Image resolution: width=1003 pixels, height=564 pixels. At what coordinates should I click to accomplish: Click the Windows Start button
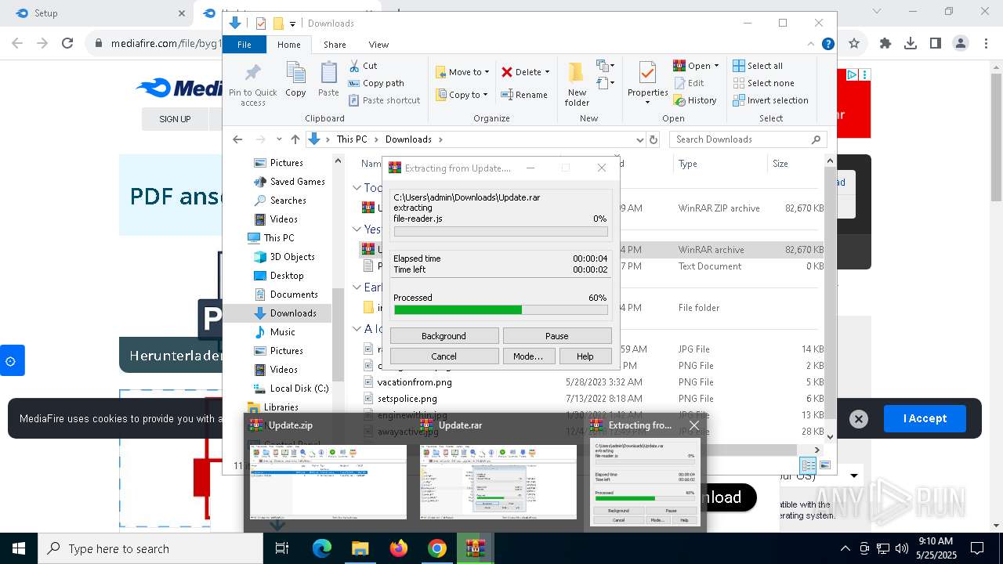18,548
